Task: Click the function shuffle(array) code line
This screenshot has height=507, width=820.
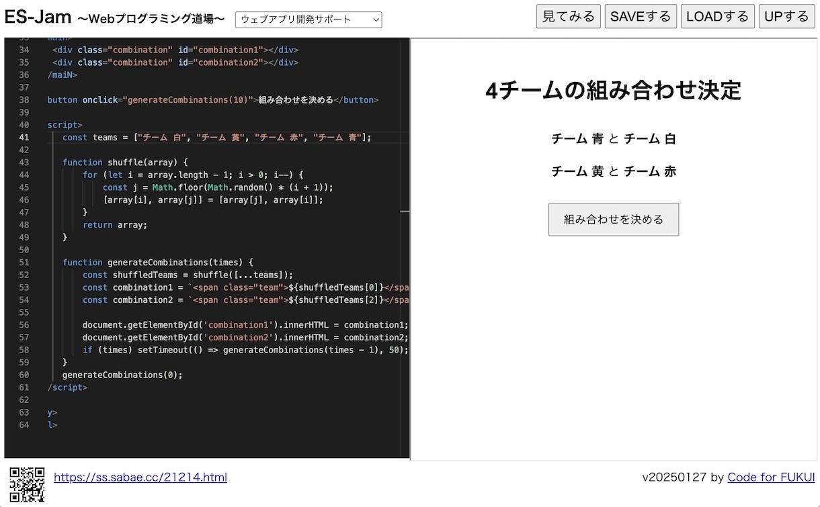Action: click(x=126, y=163)
